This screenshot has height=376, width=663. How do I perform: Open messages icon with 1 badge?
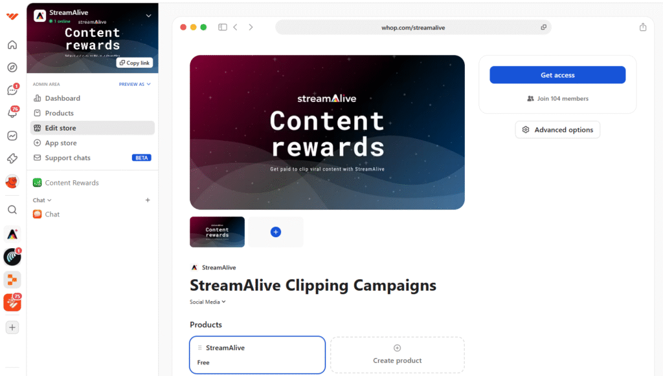pyautogui.click(x=12, y=90)
